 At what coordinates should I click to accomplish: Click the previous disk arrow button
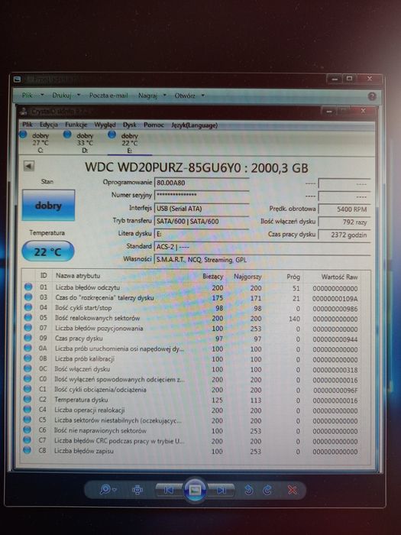(x=29, y=166)
